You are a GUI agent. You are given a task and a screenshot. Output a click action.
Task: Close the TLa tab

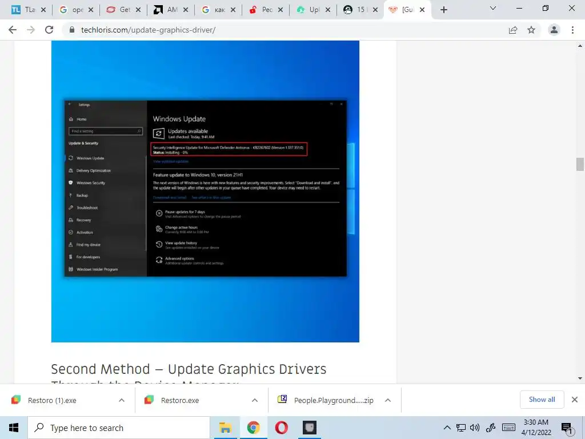click(x=43, y=10)
